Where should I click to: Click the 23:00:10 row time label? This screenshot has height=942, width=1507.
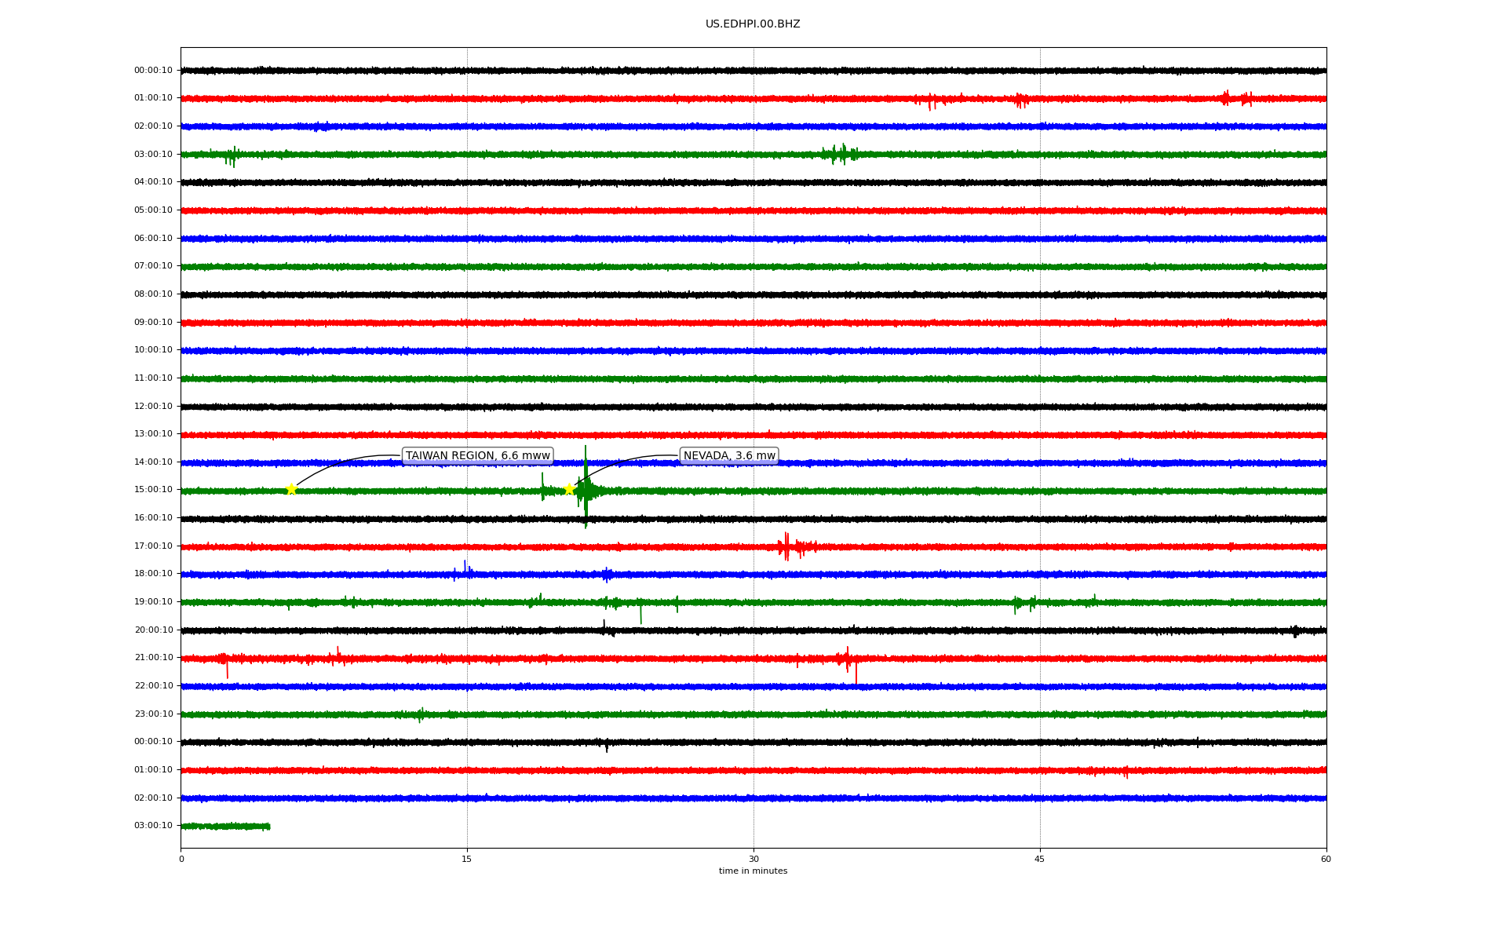coord(153,714)
